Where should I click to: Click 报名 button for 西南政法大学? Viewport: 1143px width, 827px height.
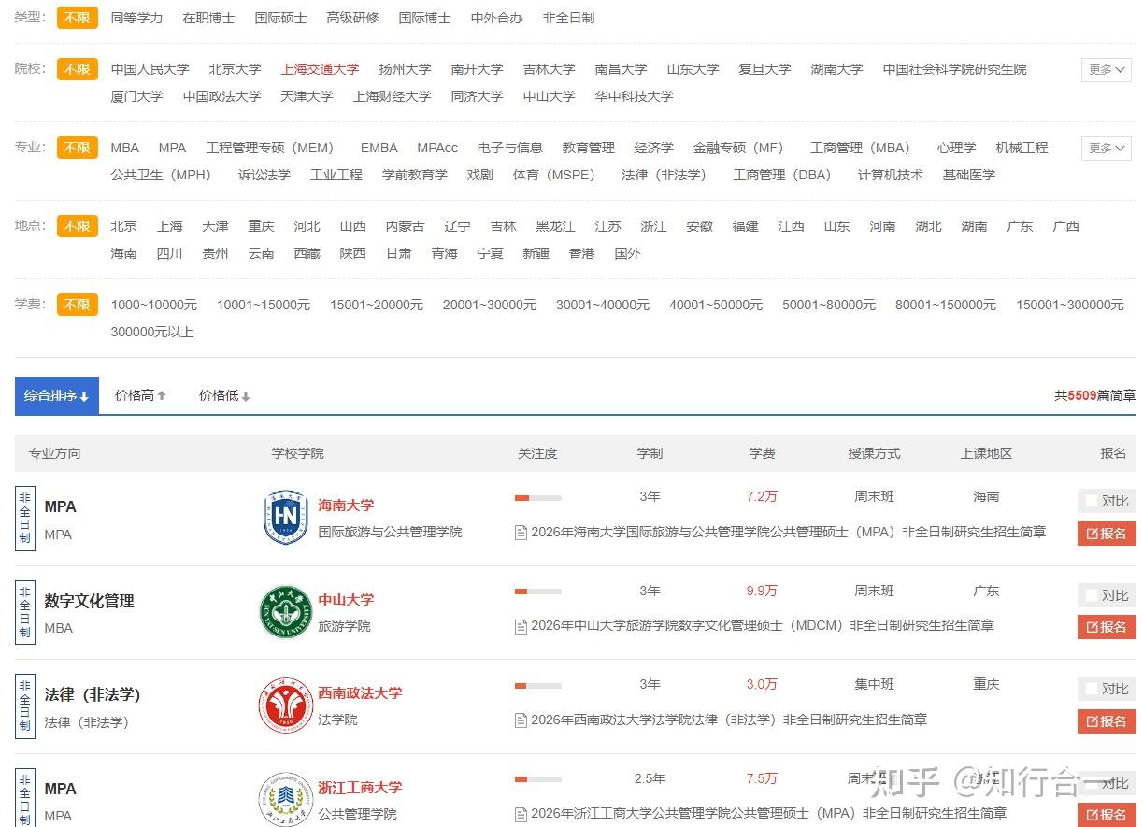[1107, 721]
